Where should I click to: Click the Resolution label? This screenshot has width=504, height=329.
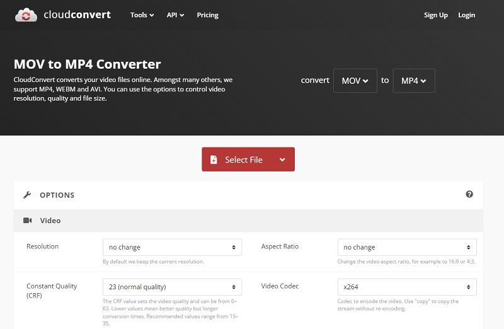[x=42, y=246]
